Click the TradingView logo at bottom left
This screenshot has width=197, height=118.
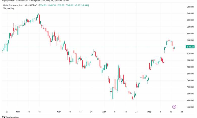click(10, 117)
